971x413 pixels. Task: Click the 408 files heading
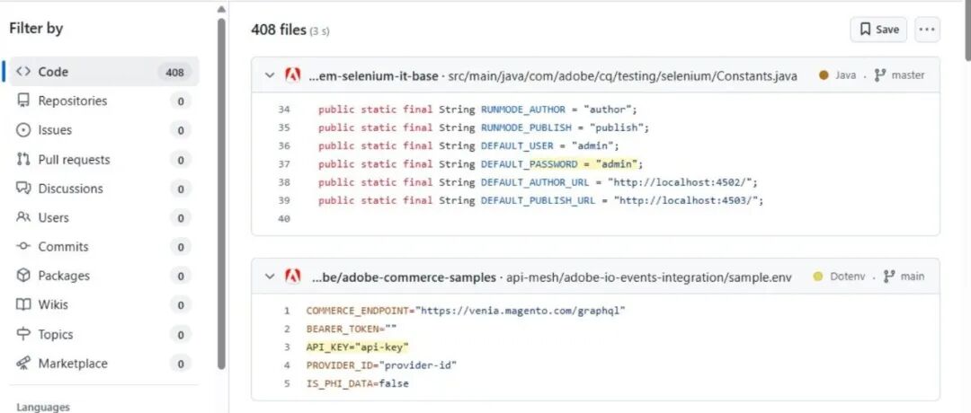pos(278,30)
